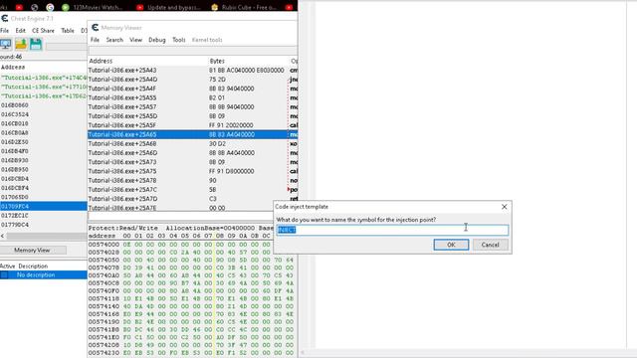Open the Memory Viewer Search menu

click(114, 40)
